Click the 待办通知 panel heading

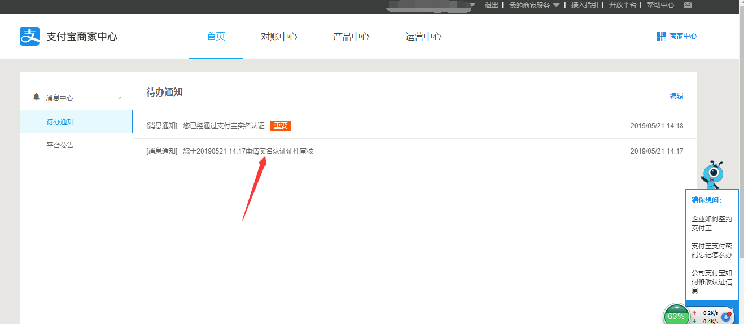pos(164,92)
